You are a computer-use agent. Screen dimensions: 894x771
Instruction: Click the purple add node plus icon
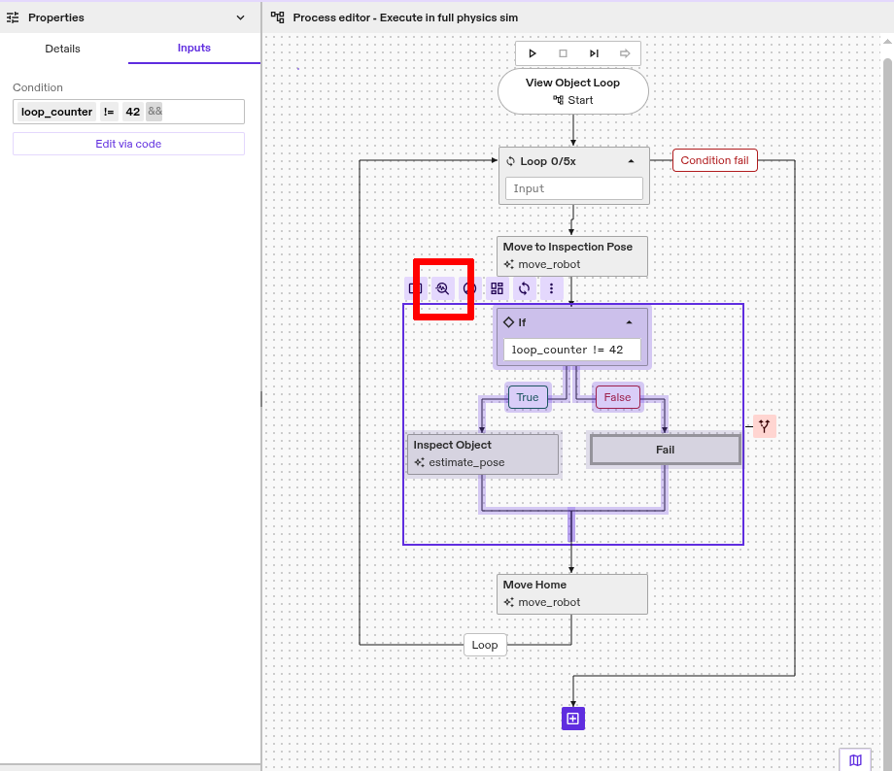573,719
